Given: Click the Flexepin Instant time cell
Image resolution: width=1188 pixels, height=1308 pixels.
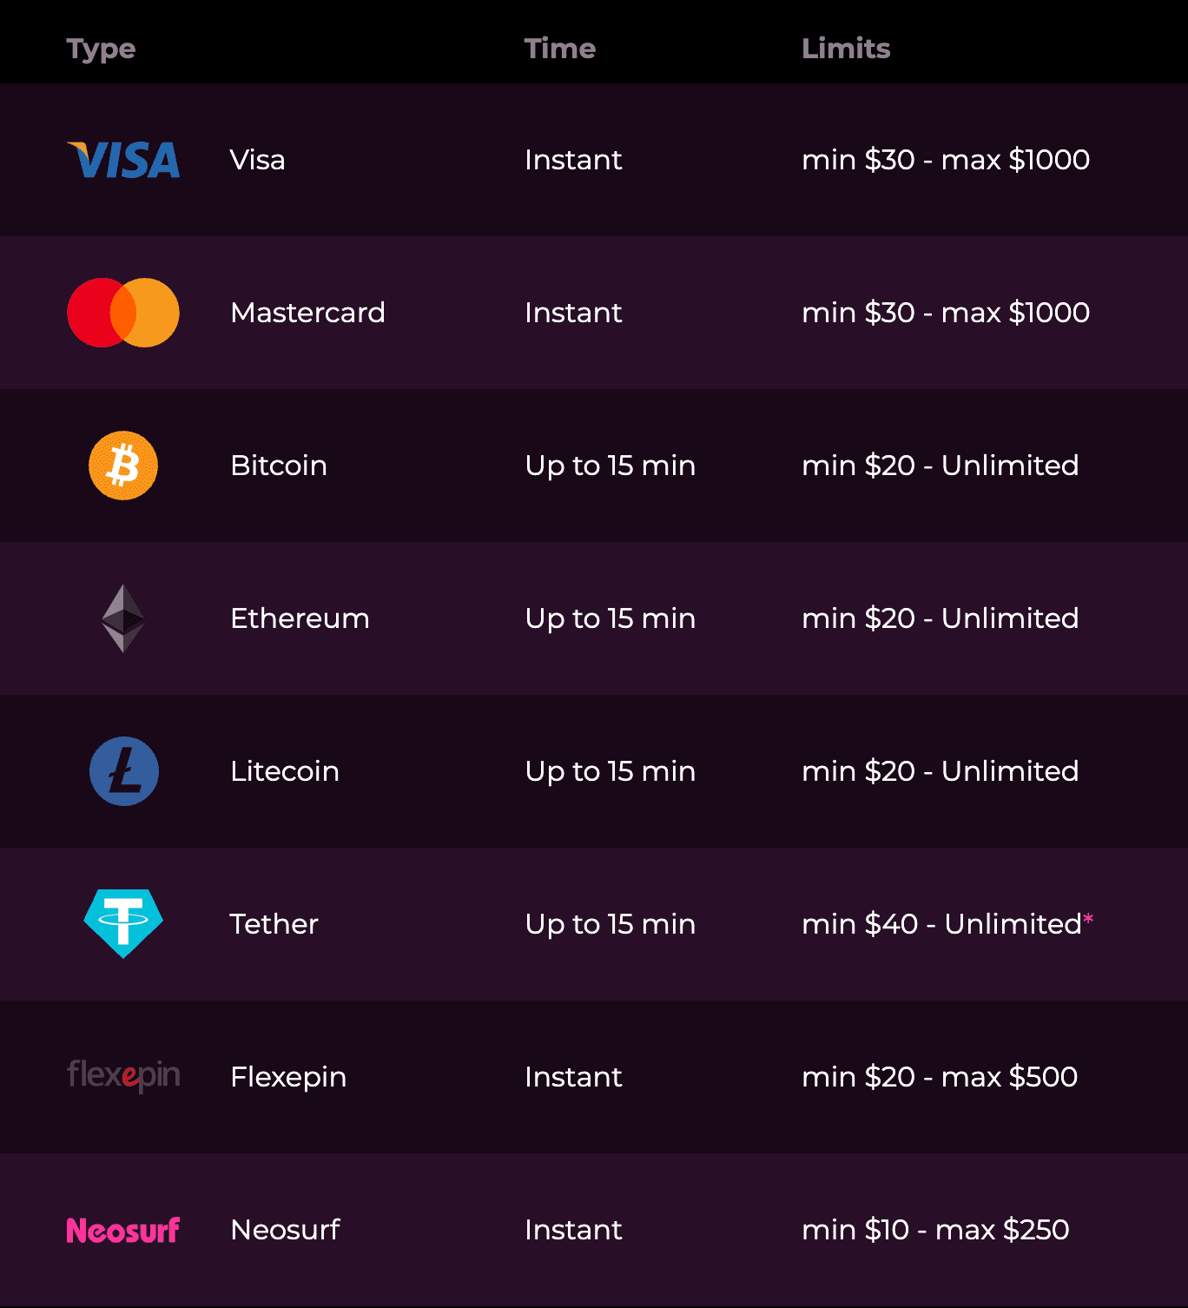Looking at the screenshot, I should coord(573,1077).
